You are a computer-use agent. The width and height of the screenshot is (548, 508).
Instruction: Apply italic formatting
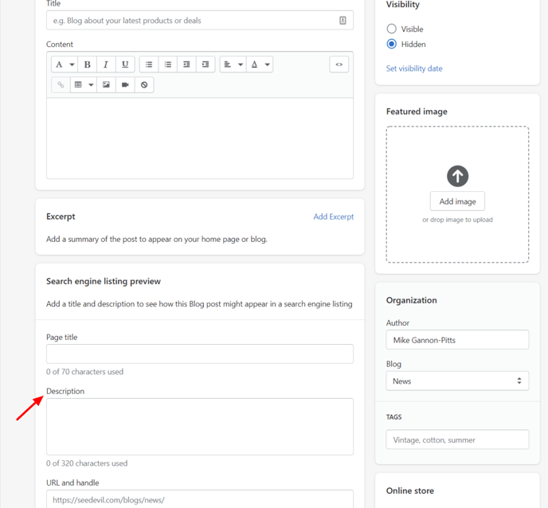click(106, 64)
